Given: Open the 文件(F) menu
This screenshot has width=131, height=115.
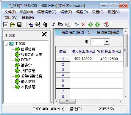Looking at the screenshot, I should pyautogui.click(x=10, y=12).
